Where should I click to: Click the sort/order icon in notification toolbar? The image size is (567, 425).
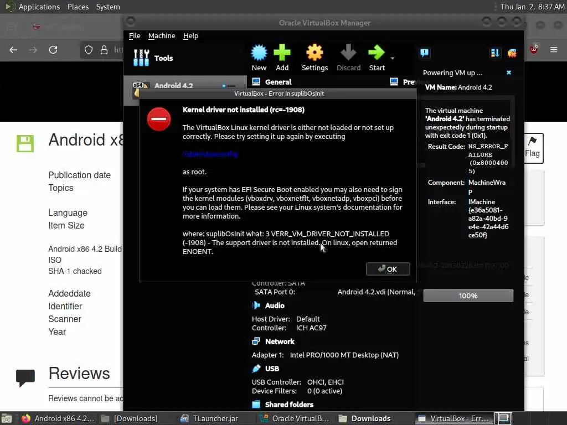pos(495,53)
